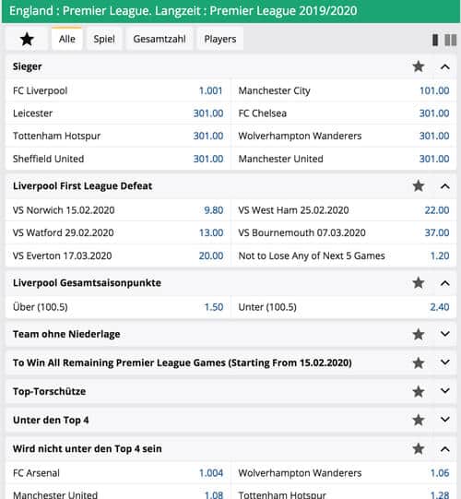Bet on FC Liverpool at 1.001
This screenshot has height=499, width=461.
(x=118, y=90)
